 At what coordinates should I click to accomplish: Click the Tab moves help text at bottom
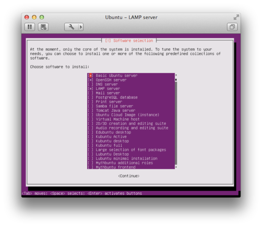point(82,193)
